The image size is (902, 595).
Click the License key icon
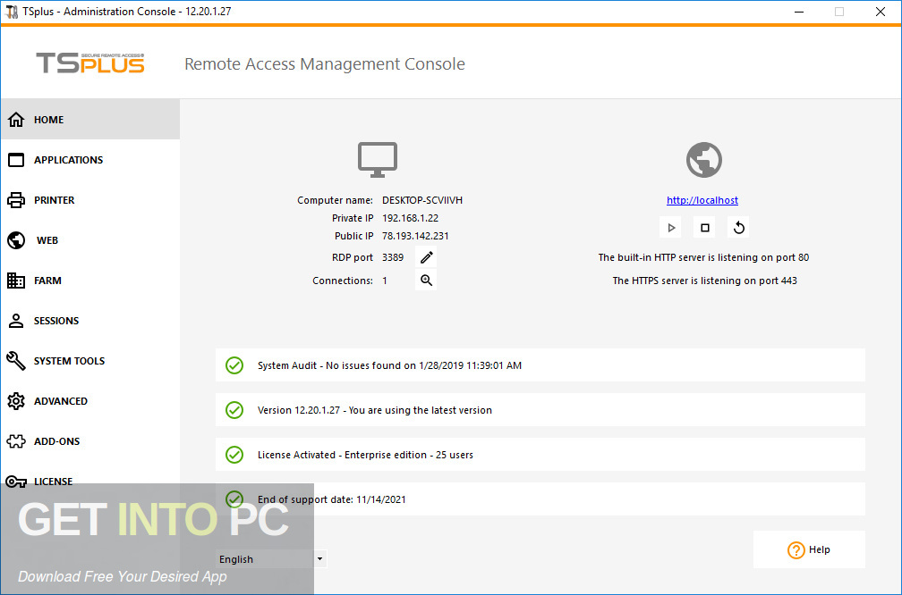[x=16, y=482]
